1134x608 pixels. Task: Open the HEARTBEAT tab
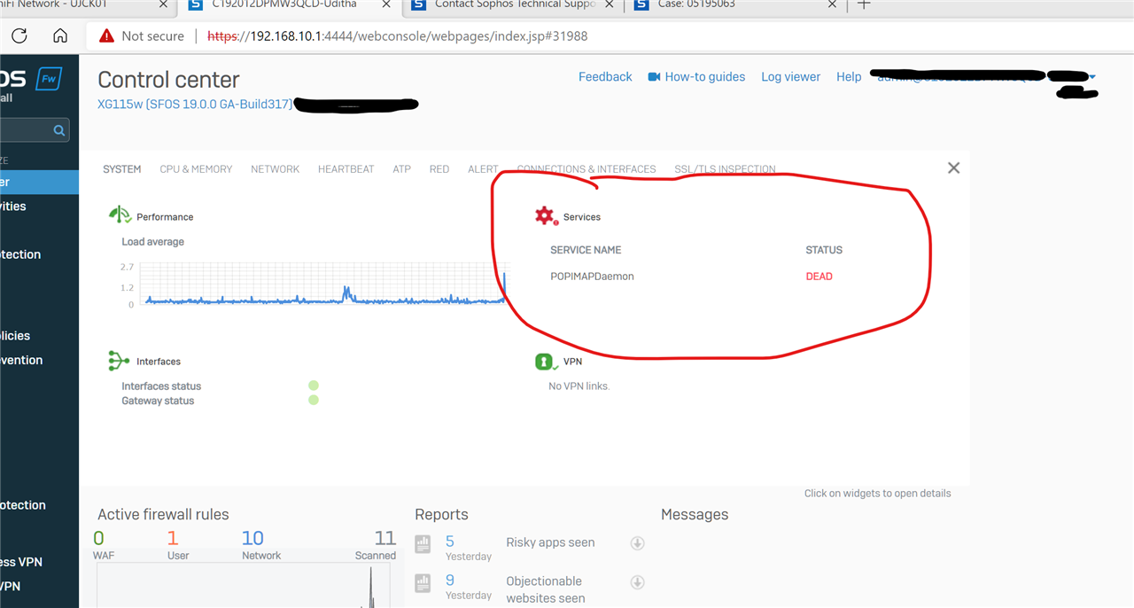(x=346, y=169)
